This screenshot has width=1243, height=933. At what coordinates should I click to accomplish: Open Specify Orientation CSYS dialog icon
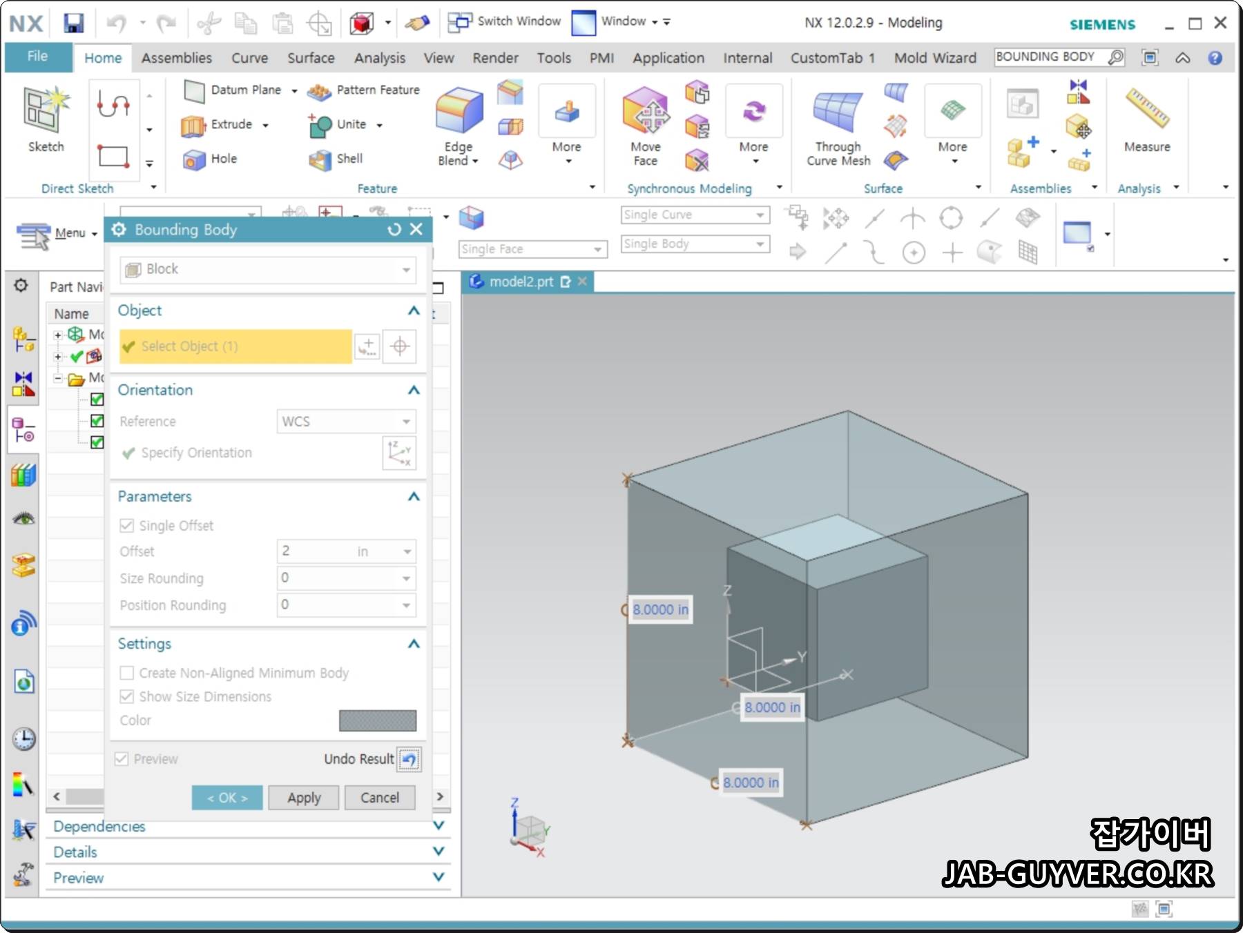pyautogui.click(x=399, y=453)
